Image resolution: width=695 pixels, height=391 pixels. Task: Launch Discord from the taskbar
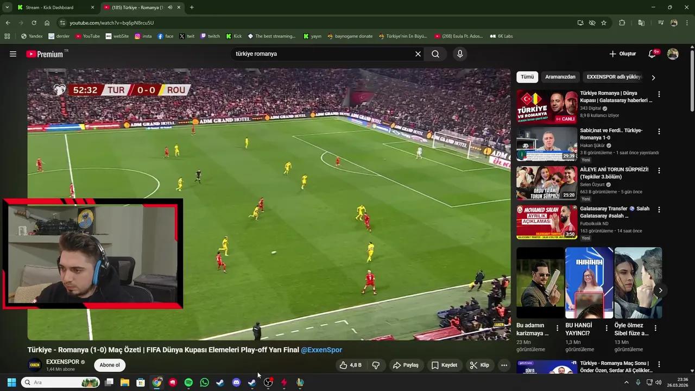[x=236, y=382]
